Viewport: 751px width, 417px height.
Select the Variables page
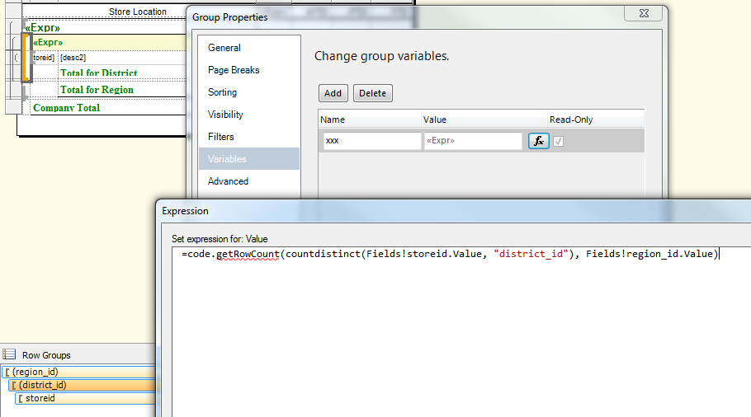coord(249,159)
